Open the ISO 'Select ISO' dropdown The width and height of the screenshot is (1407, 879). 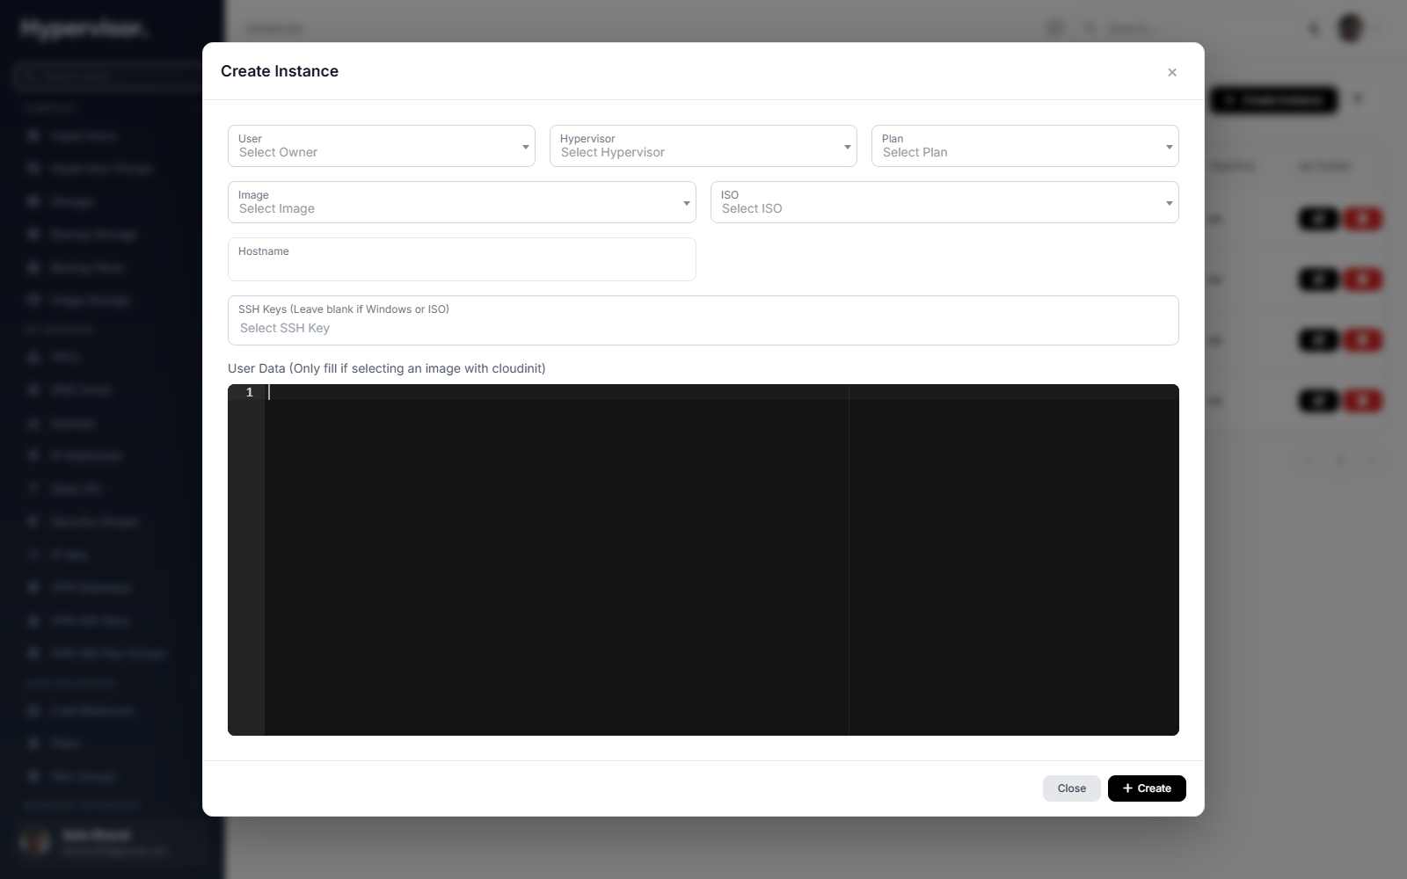pyautogui.click(x=944, y=202)
